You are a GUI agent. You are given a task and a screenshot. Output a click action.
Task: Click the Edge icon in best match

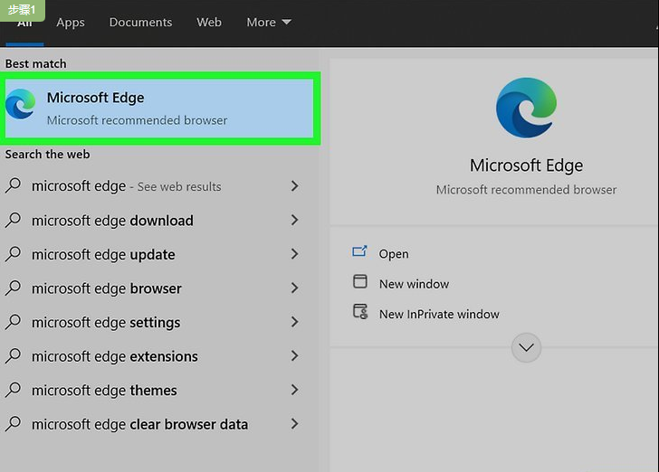point(20,104)
